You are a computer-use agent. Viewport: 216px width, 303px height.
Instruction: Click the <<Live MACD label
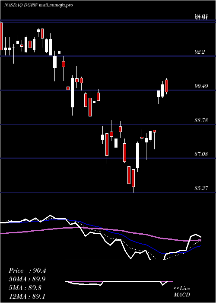point(182,292)
